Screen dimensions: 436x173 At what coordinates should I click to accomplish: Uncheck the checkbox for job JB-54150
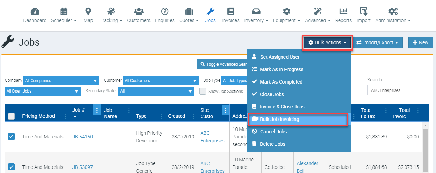11,136
